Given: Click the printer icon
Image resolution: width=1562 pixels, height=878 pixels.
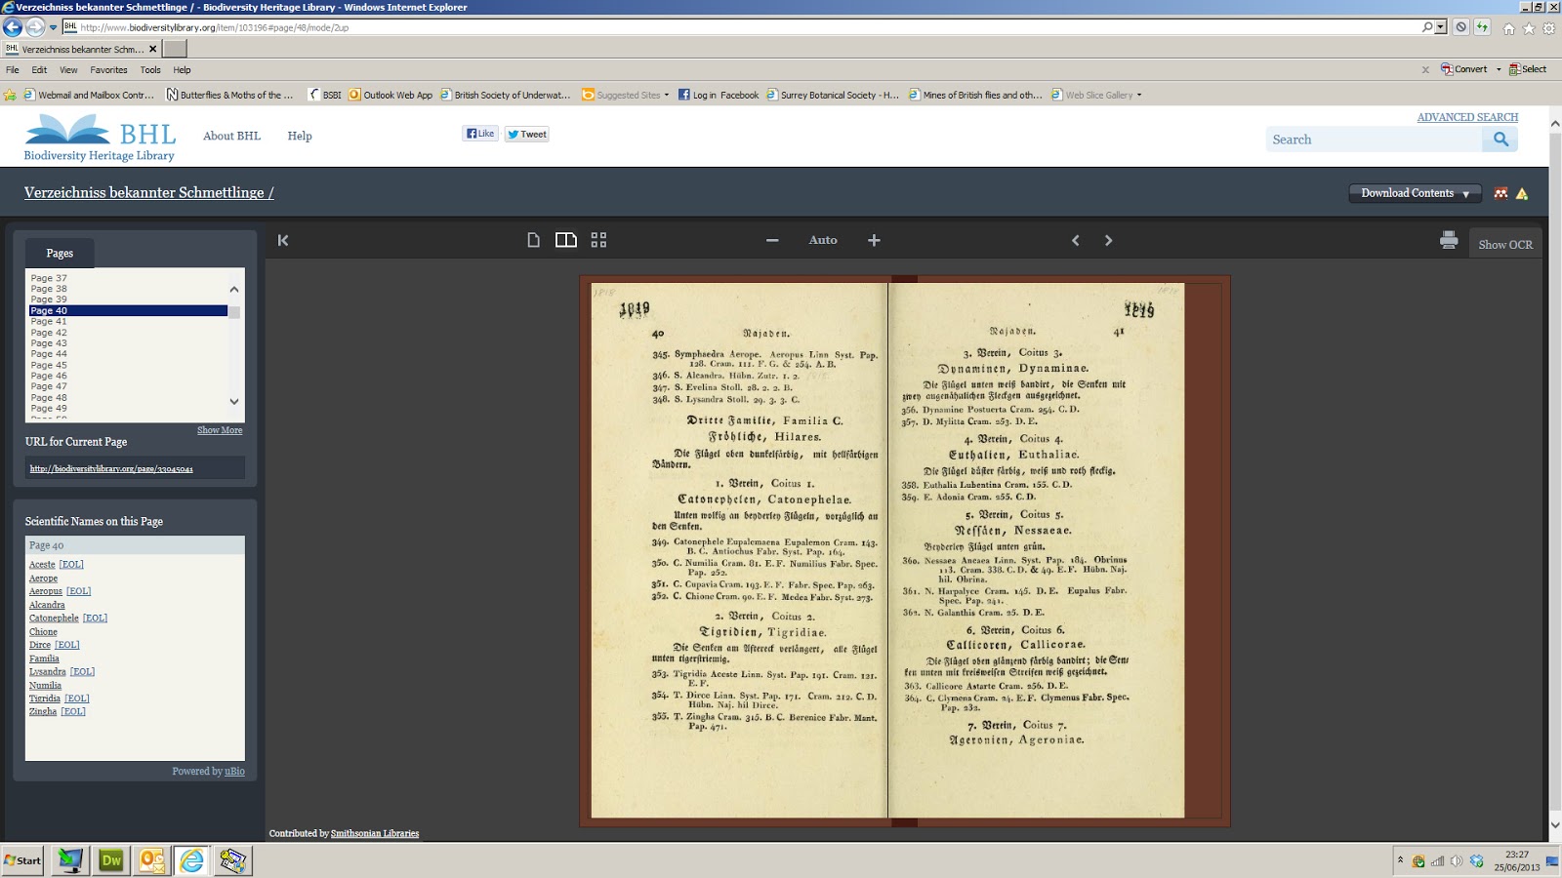Looking at the screenshot, I should click(x=1449, y=240).
